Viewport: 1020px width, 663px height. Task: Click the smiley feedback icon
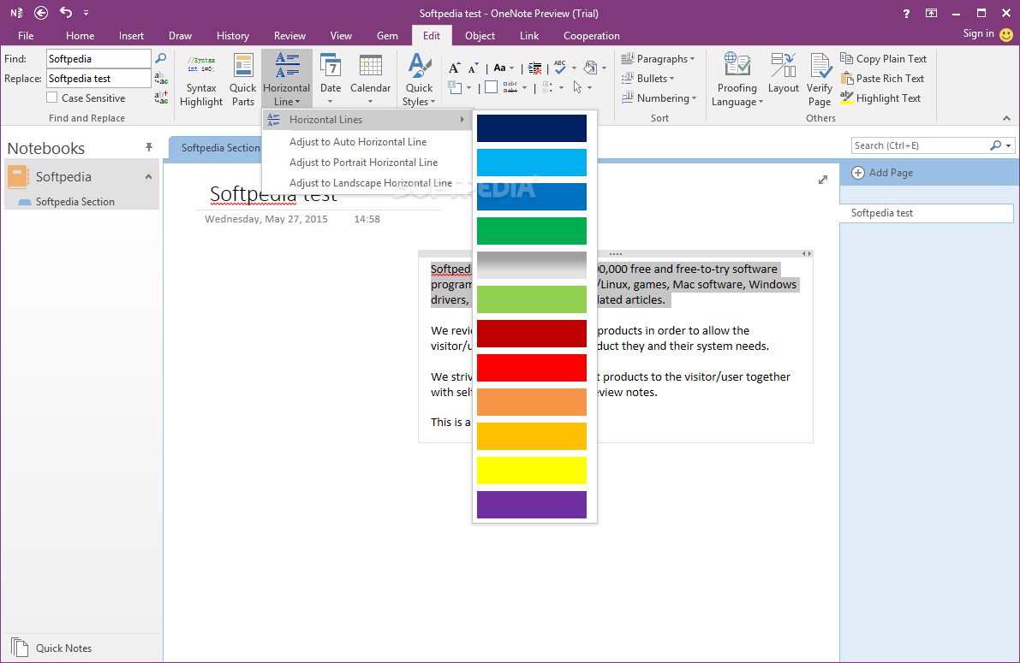[1006, 34]
